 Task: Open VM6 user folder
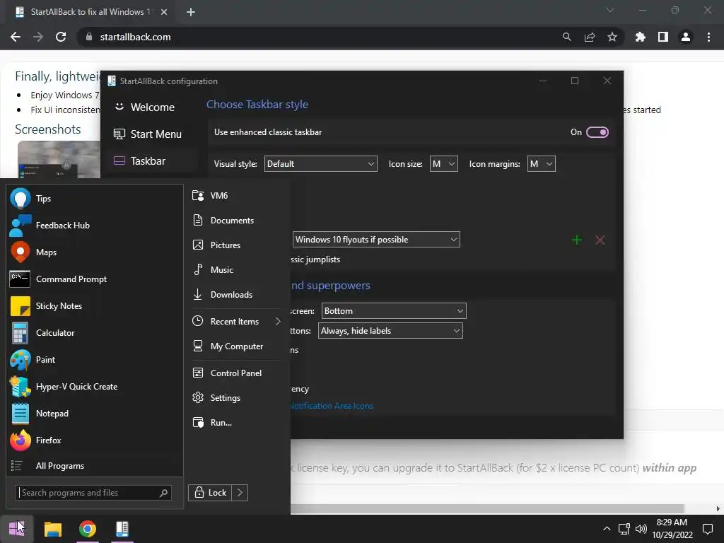tap(236, 196)
